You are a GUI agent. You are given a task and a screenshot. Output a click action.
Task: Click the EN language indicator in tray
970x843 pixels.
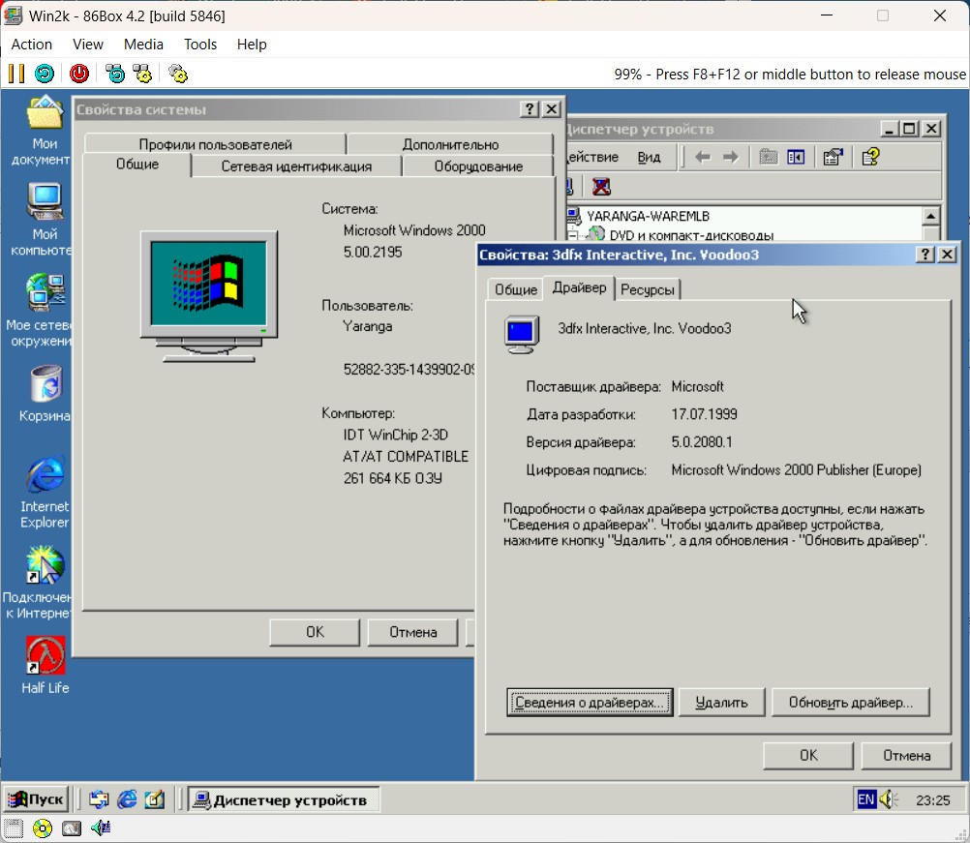(866, 799)
